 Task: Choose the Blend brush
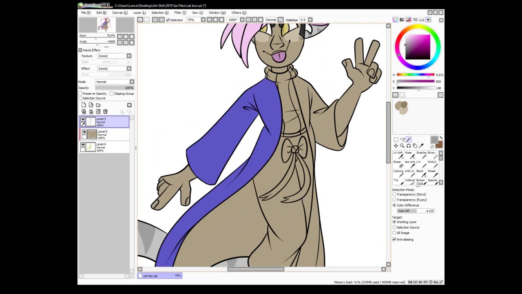coord(421,174)
